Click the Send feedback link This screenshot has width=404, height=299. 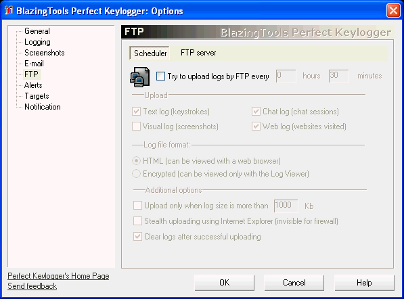32,286
